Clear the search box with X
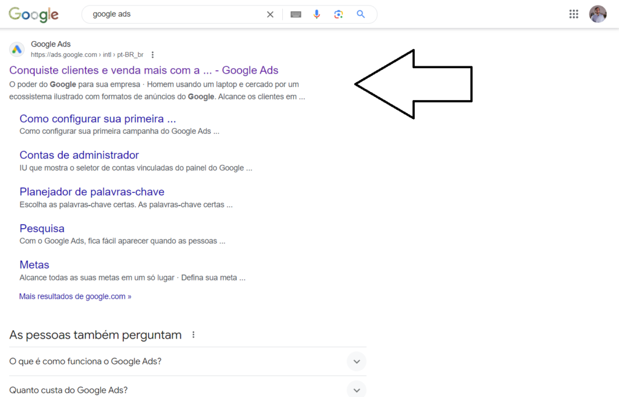This screenshot has height=397, width=619. coord(270,14)
